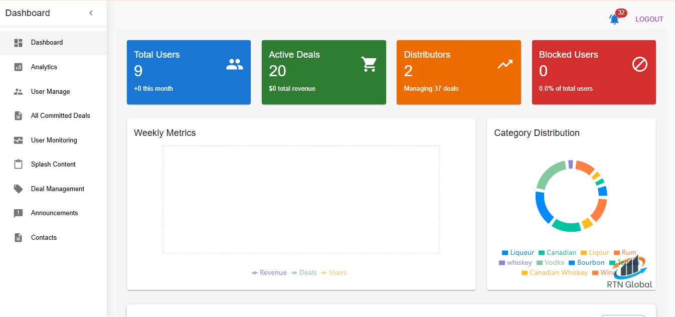Toggle the Liqueur legend entry
Screen dimensions: 675x317
(518, 253)
